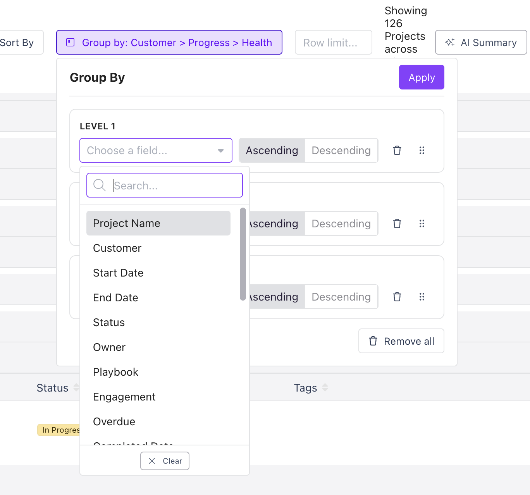
Task: Click the third row's drag handle dots
Action: point(422,297)
